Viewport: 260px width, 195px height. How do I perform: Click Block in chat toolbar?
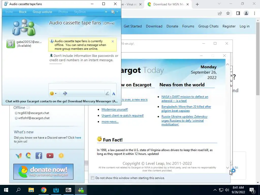(x=23, y=12)
